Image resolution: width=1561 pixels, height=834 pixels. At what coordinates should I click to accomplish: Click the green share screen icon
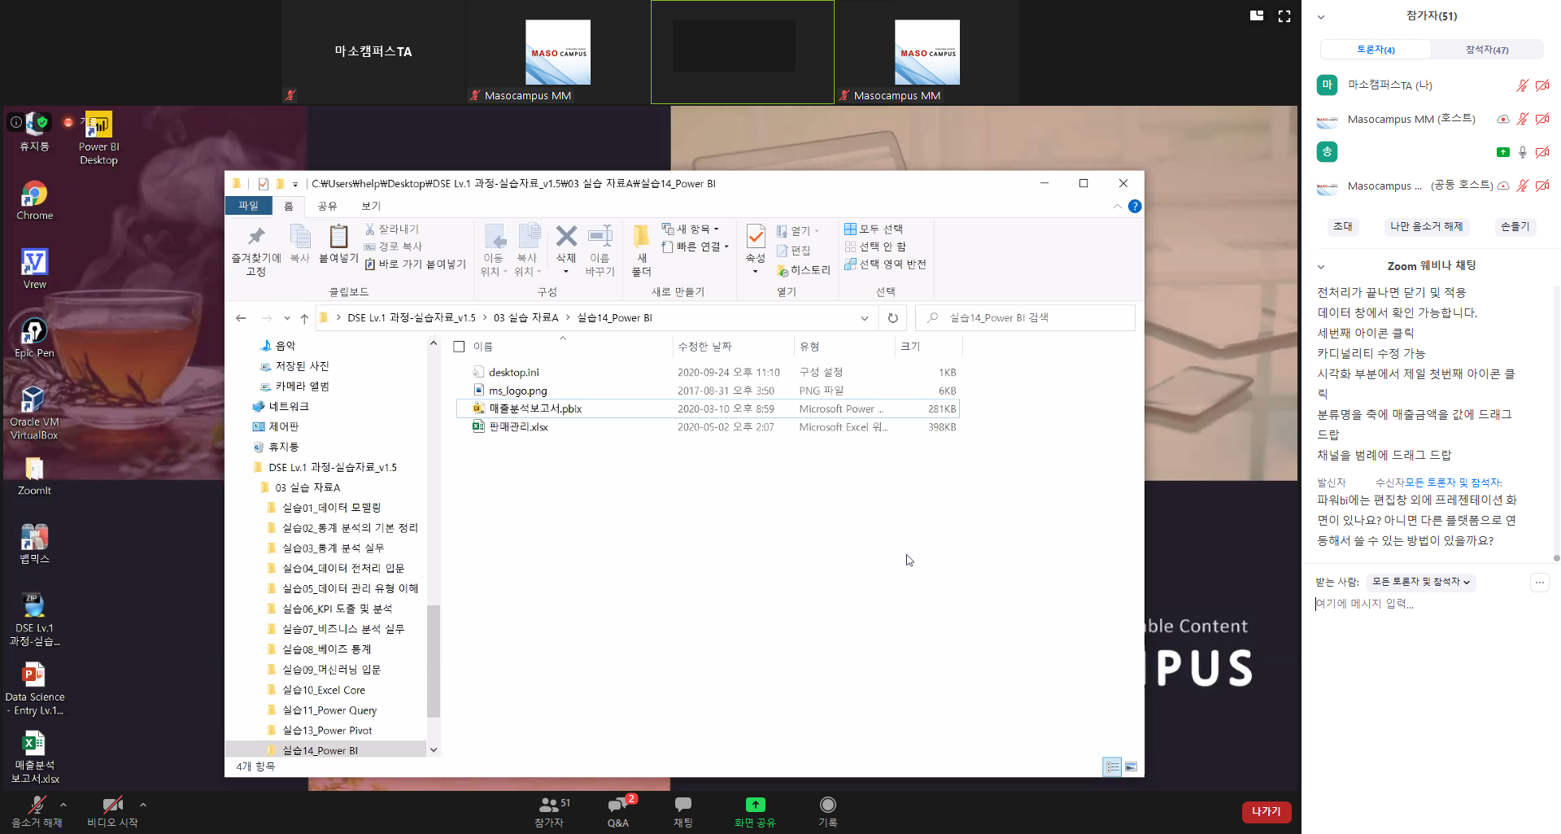pyautogui.click(x=755, y=805)
